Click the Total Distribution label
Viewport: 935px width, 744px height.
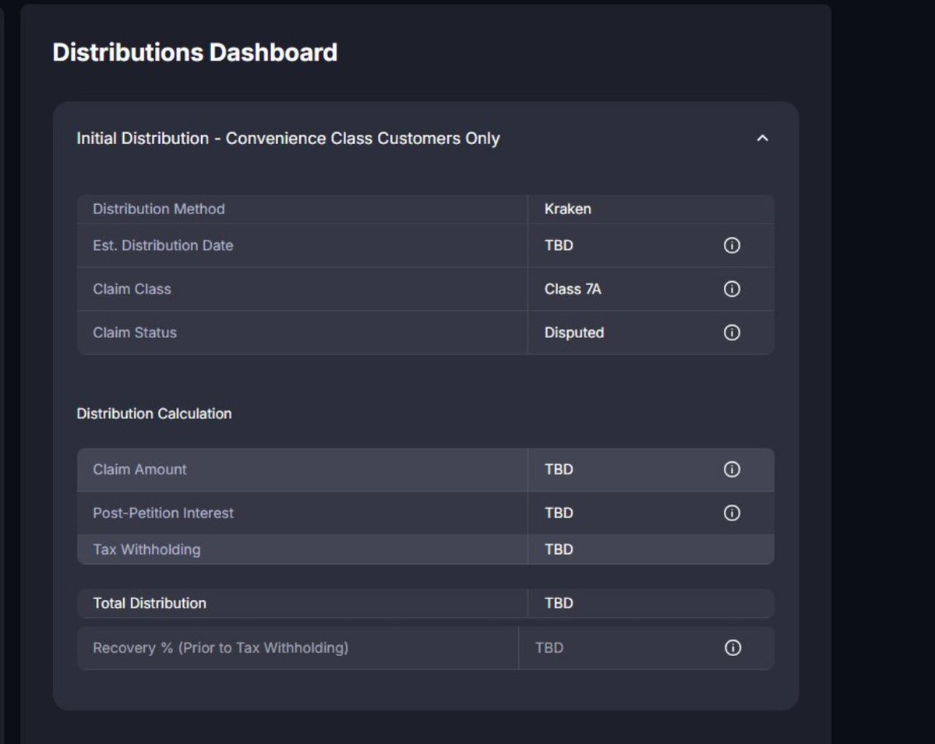click(150, 603)
